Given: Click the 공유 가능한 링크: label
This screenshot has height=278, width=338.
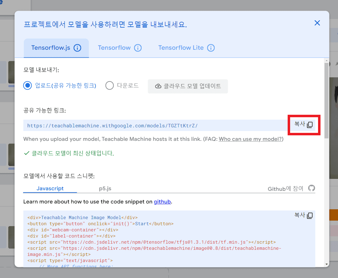Looking at the screenshot, I should coord(45,110).
